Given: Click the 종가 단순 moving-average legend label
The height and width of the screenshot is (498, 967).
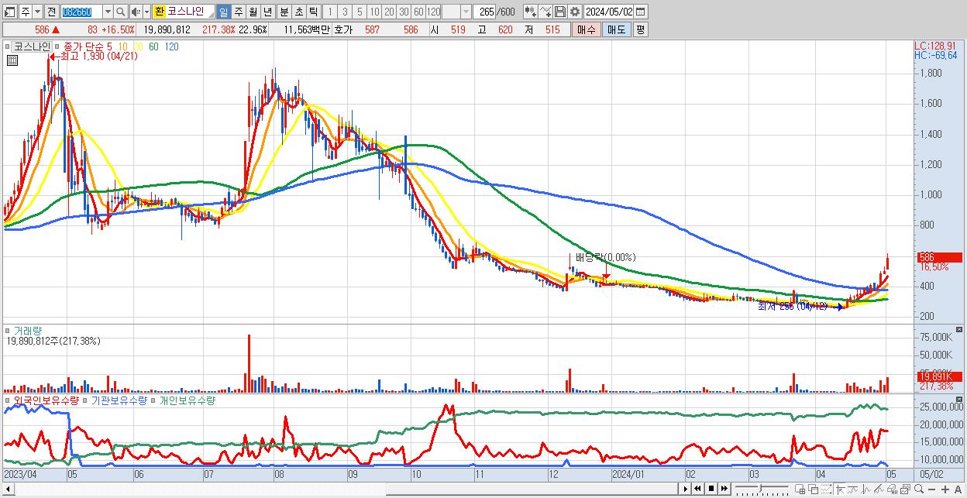Looking at the screenshot, I should click(84, 46).
